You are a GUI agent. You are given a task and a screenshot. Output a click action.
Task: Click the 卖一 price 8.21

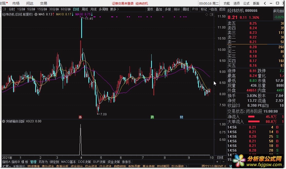pyautogui.click(x=253, y=42)
